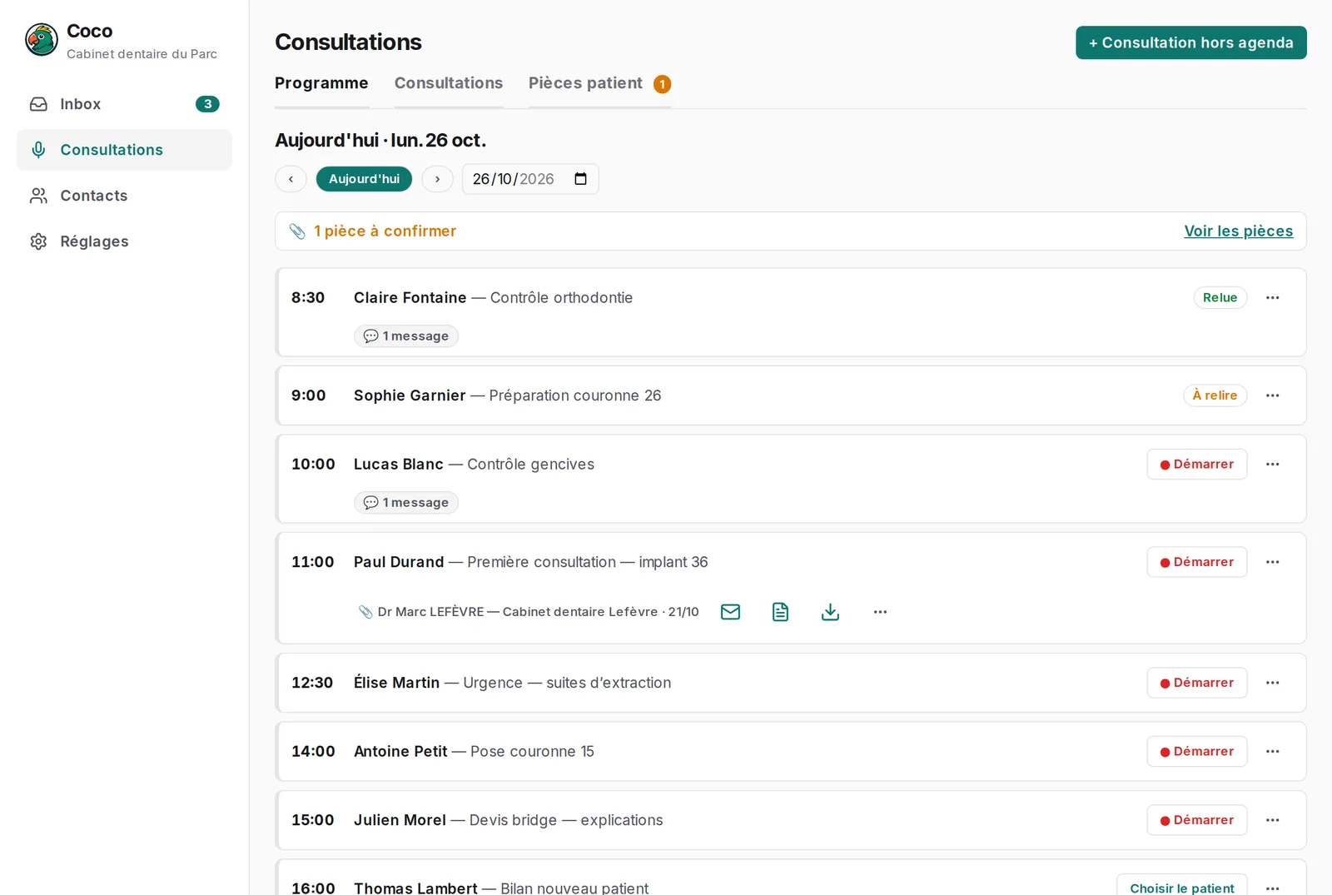Click Dr Marc LEFÈVRE attachment text
This screenshot has width=1332, height=895.
(x=538, y=612)
